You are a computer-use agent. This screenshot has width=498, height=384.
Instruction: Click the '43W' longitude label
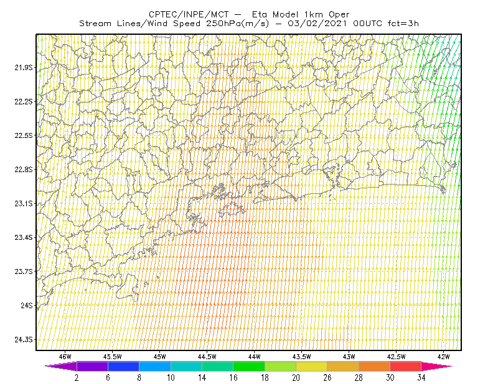click(349, 357)
